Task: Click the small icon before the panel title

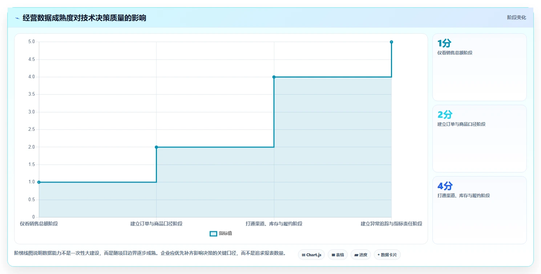Action: pyautogui.click(x=17, y=18)
